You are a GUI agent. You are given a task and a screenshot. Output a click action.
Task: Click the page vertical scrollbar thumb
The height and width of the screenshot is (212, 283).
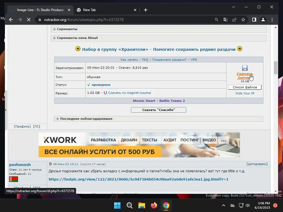tap(276, 68)
